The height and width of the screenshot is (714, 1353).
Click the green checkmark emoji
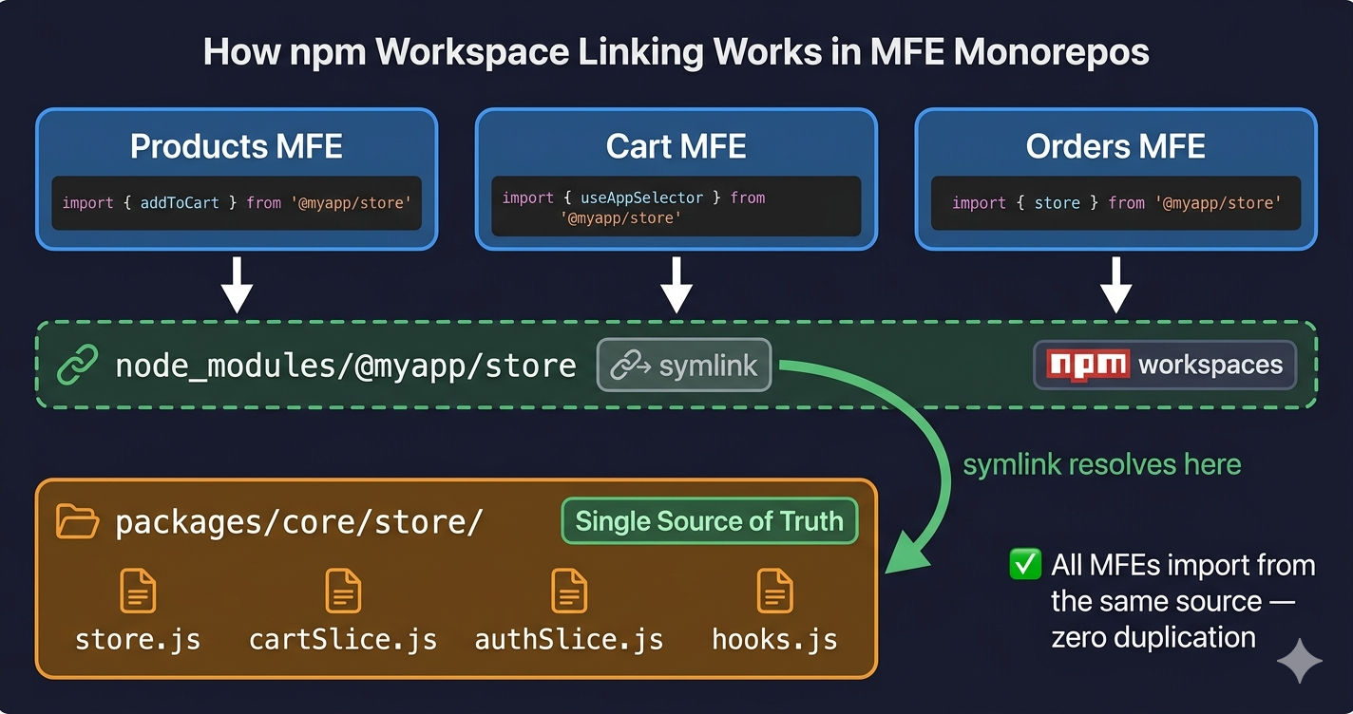pyautogui.click(x=1024, y=565)
